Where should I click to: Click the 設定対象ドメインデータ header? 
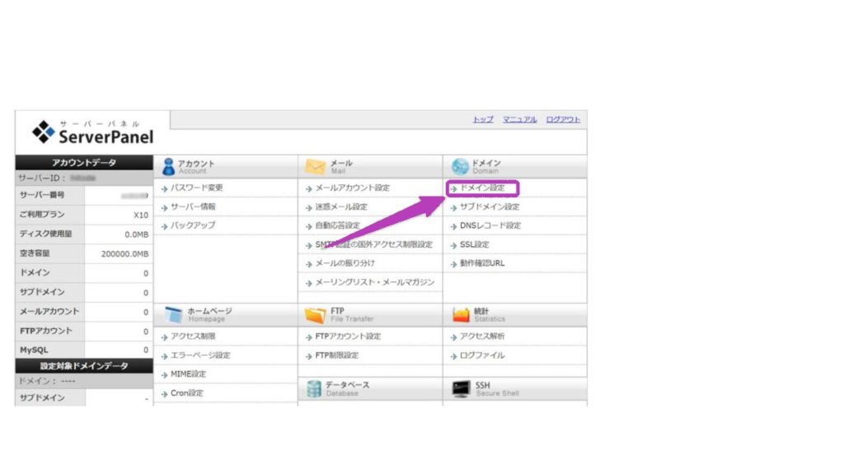84,366
